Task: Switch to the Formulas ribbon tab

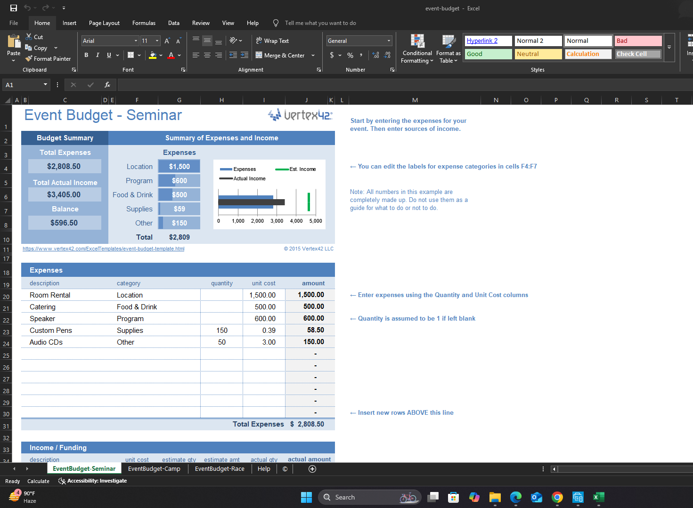Action: pos(144,23)
